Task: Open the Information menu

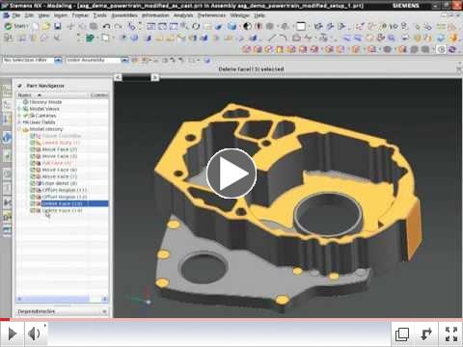Action: [x=155, y=15]
